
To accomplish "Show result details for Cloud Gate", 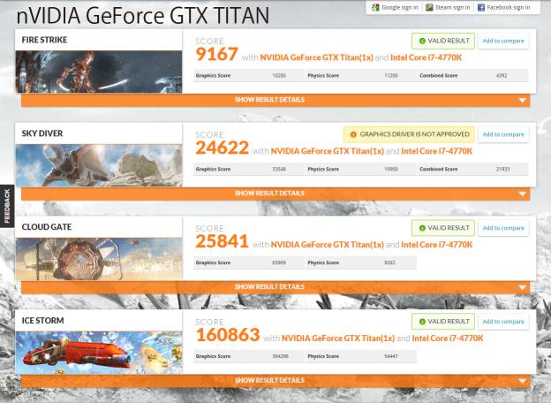I will [275, 287].
